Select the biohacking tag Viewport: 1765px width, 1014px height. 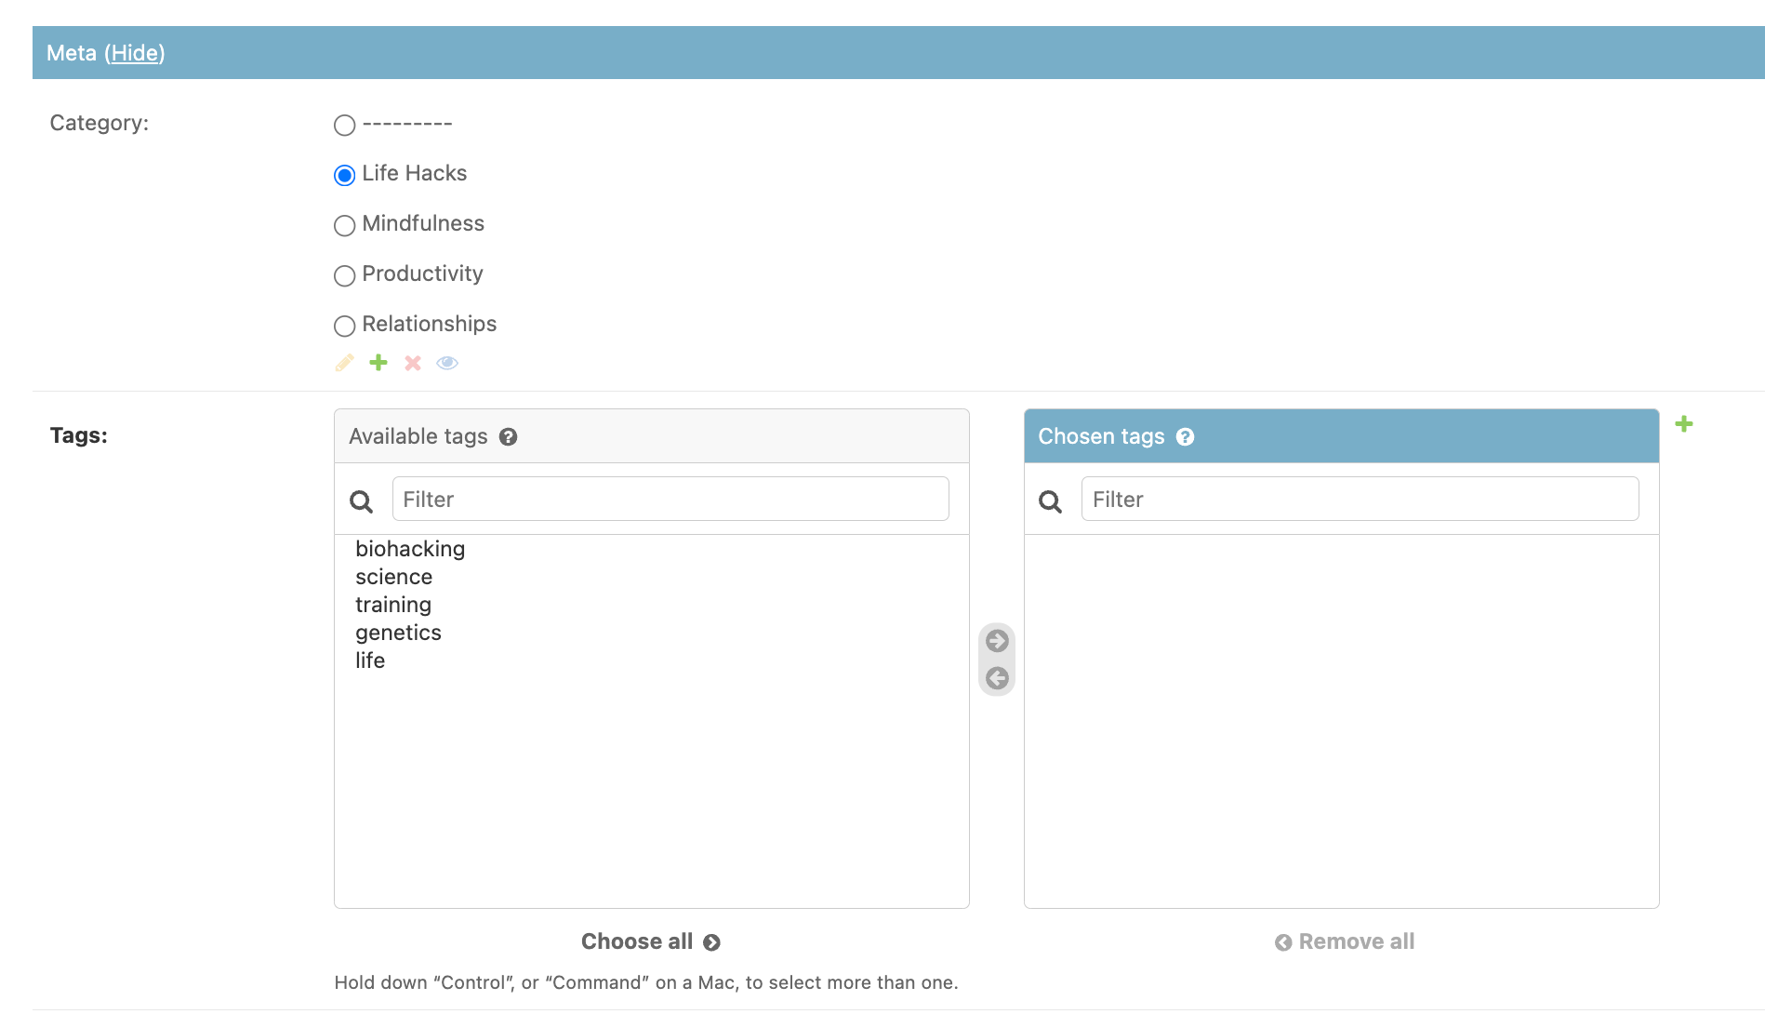[409, 549]
